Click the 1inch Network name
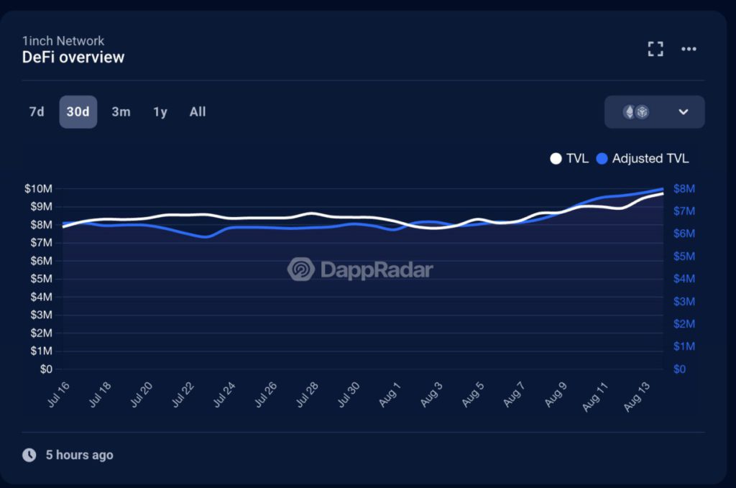Viewport: 736px width, 488px height. 63,41
